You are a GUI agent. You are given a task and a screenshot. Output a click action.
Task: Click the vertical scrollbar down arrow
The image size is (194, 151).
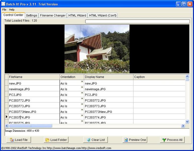click(187, 122)
